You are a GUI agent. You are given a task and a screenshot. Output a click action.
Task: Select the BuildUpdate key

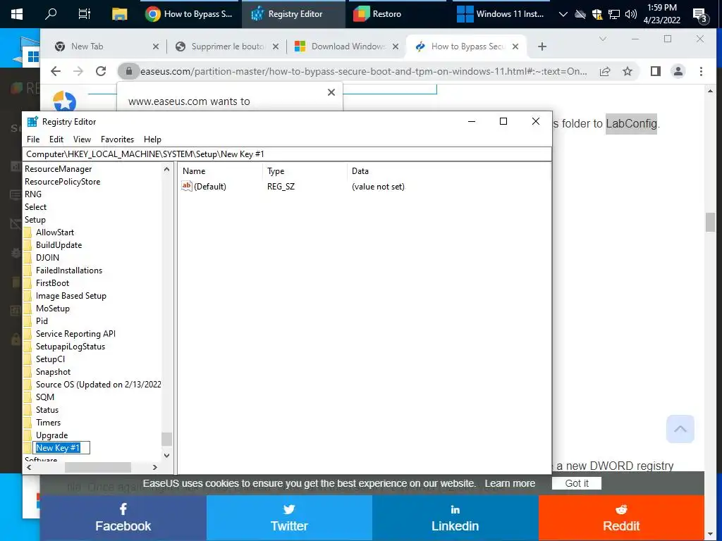pyautogui.click(x=59, y=245)
